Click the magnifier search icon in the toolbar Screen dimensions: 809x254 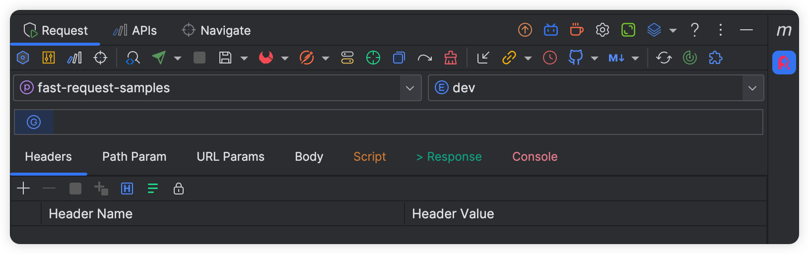pos(133,58)
